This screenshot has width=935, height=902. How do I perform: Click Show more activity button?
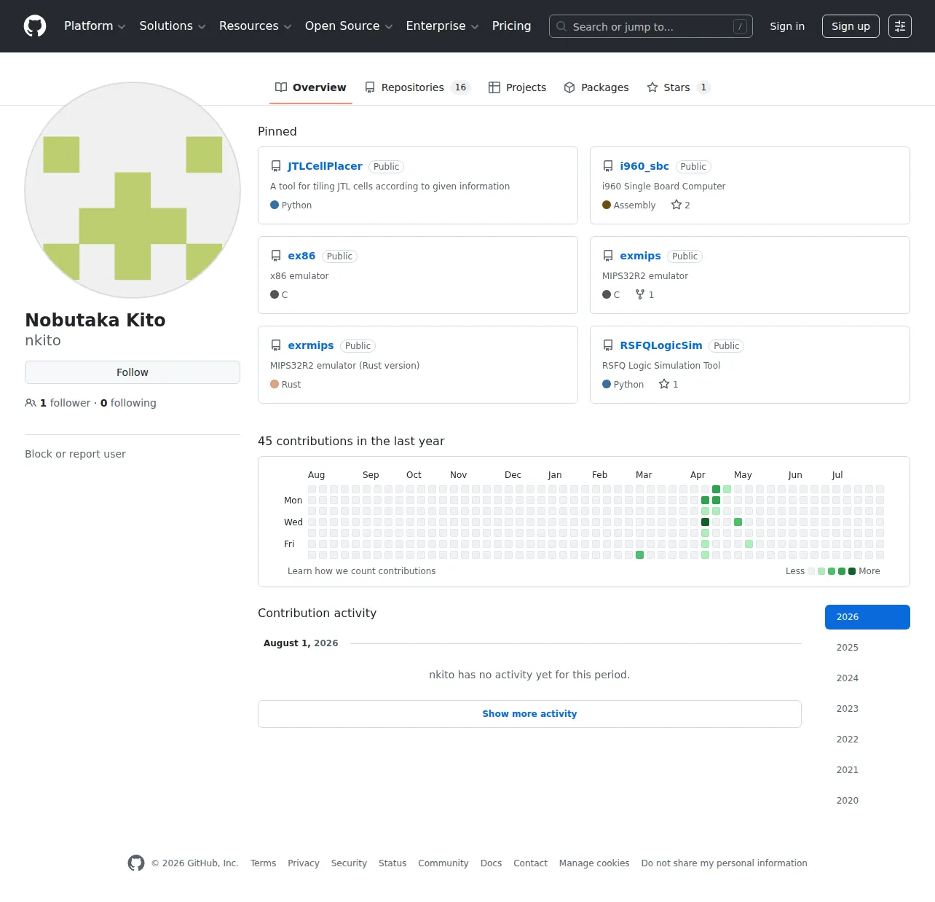529,714
